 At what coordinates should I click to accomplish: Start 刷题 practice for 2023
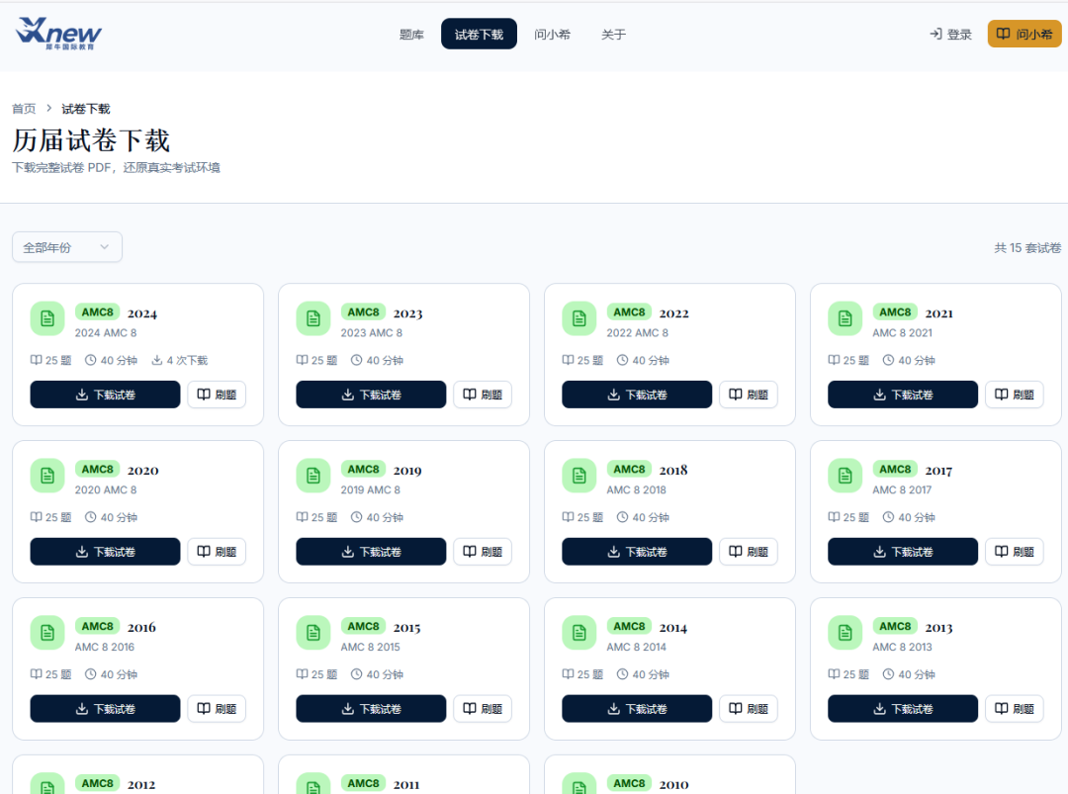(x=483, y=395)
